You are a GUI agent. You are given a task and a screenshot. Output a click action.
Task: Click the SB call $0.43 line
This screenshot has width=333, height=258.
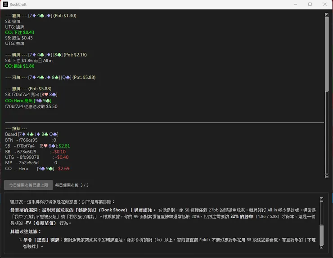point(19,38)
